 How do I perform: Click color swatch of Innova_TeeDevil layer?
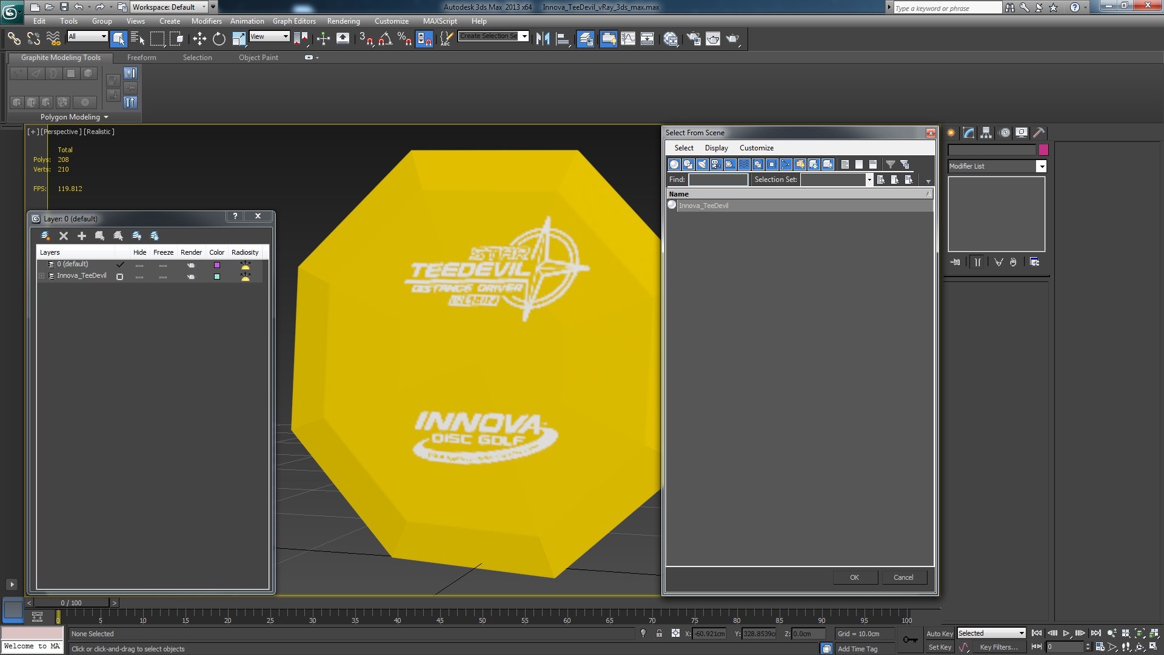[216, 277]
